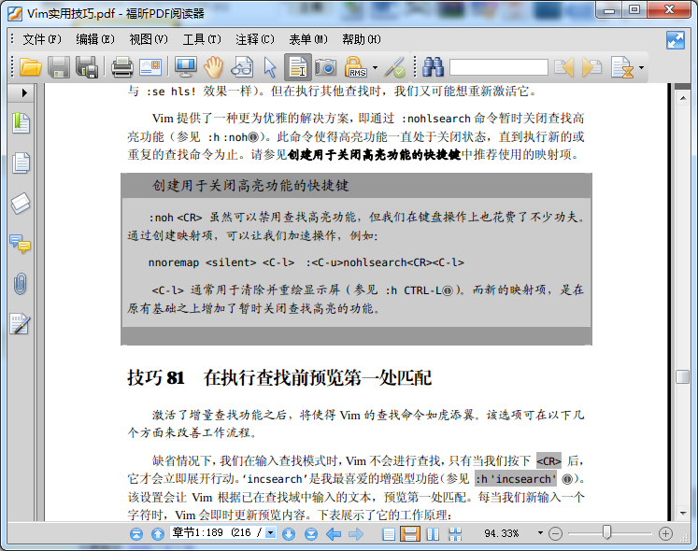Click the vertical scrollbar thumb

pos(683,376)
